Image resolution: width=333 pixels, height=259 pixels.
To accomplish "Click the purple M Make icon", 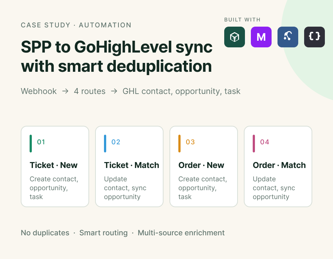I will (x=261, y=37).
